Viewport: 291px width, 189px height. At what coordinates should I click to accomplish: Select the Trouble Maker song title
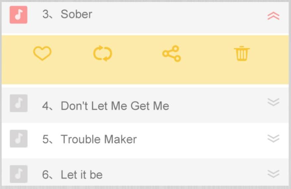pos(99,139)
